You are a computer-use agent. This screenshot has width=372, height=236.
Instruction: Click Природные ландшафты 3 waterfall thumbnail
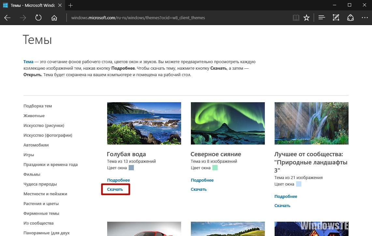point(311,123)
